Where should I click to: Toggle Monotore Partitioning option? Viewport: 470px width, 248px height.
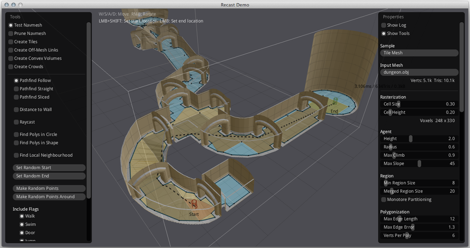coord(384,199)
